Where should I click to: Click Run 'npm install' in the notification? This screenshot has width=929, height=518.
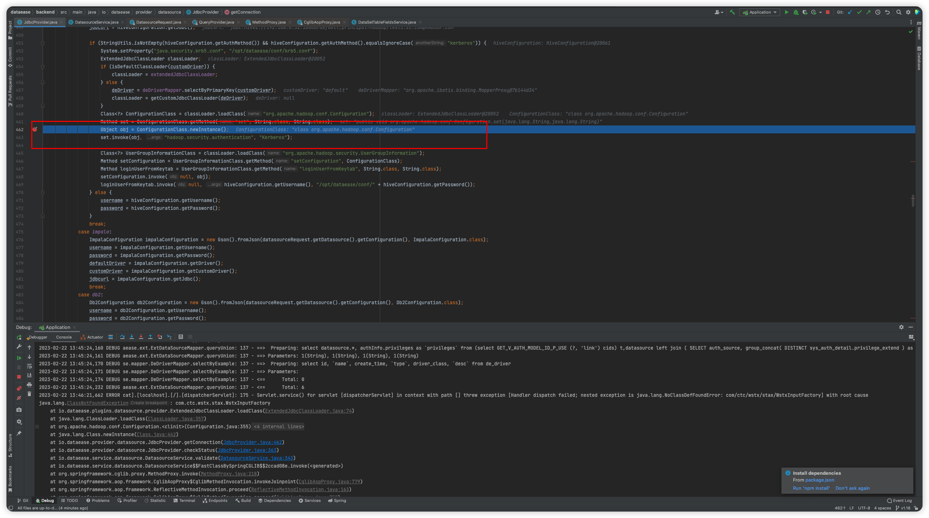(x=811, y=488)
